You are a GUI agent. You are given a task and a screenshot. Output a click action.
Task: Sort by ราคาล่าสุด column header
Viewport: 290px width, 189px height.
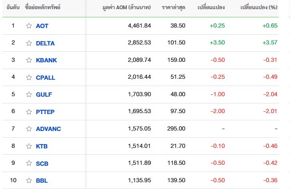[x=174, y=7]
